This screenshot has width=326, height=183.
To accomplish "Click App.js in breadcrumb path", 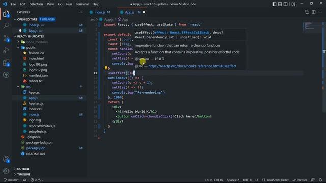I will [x=108, y=19].
